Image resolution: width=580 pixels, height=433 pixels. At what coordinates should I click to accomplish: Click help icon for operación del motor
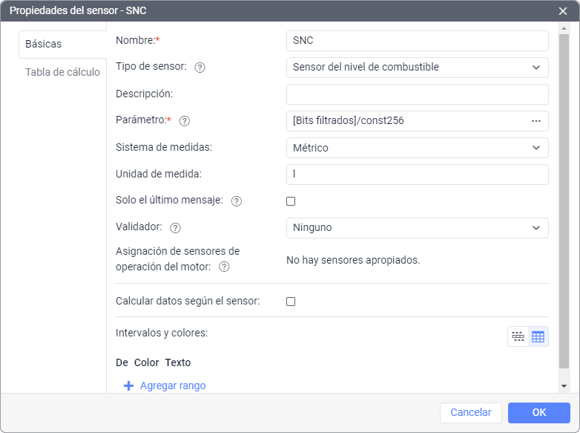(224, 267)
